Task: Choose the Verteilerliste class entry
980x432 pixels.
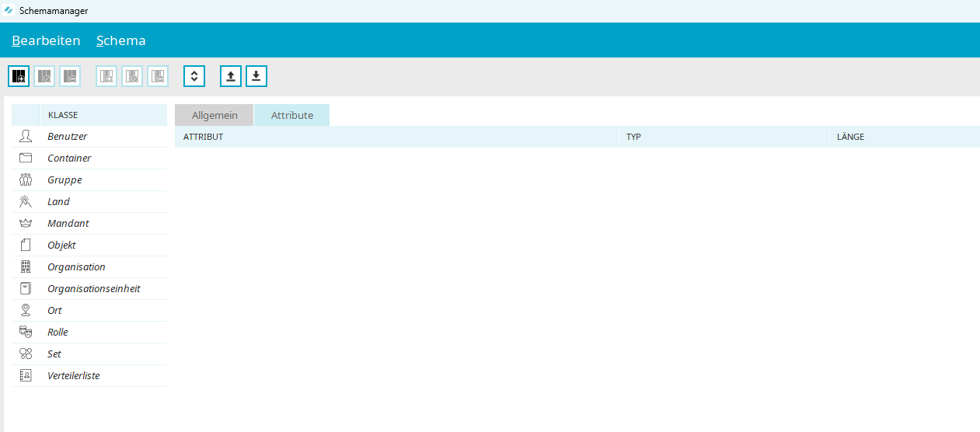Action: tap(73, 376)
